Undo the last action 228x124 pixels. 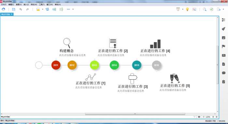coord(21,9)
